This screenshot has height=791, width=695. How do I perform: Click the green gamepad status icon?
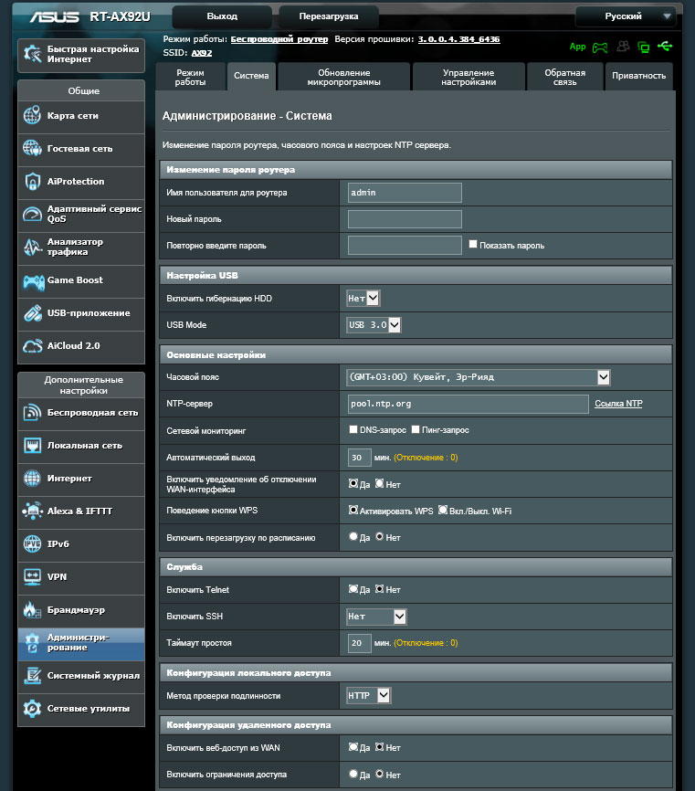coord(600,47)
